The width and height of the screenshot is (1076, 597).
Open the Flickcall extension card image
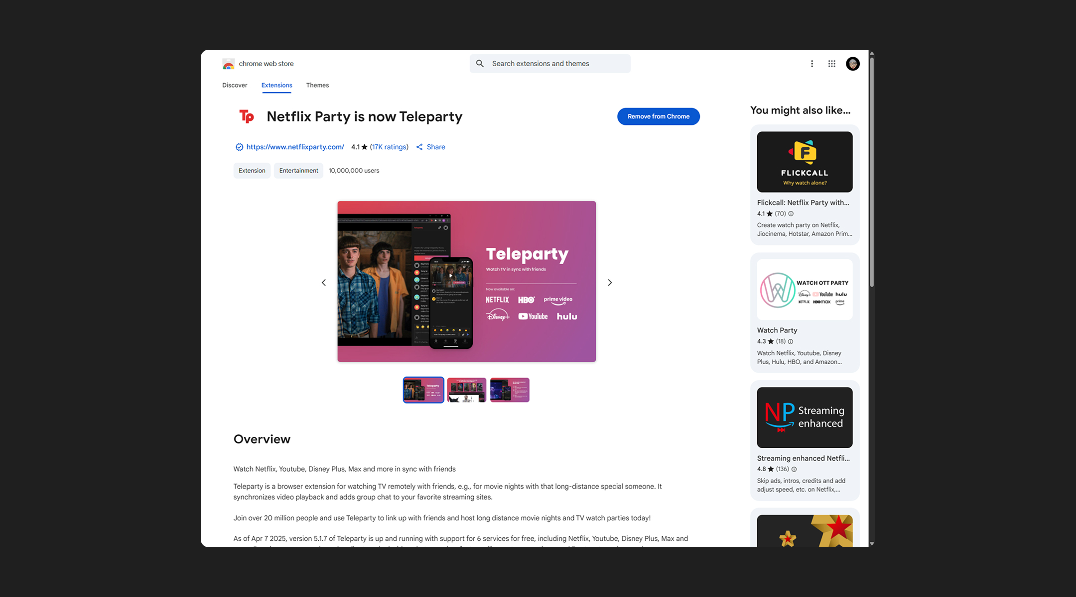(x=805, y=162)
